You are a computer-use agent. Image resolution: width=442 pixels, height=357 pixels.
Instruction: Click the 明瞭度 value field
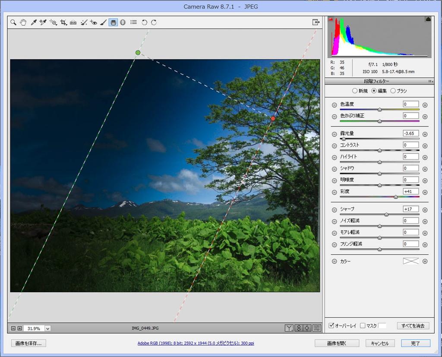point(411,180)
